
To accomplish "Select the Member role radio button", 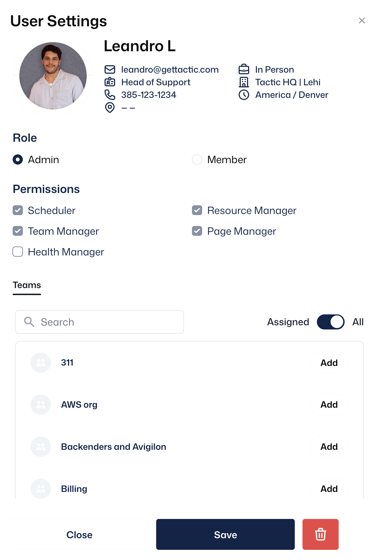I will coord(197,160).
